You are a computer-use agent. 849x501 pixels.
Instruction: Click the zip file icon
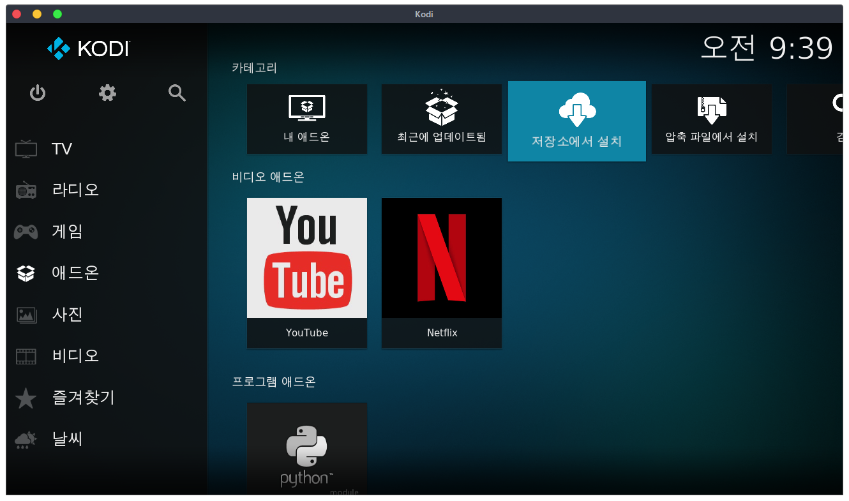tap(712, 110)
